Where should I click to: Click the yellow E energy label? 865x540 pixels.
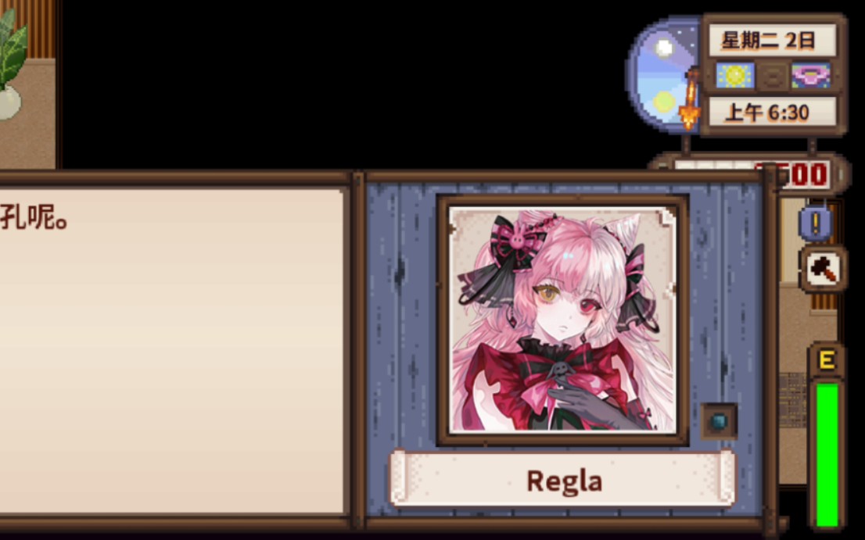pos(827,359)
